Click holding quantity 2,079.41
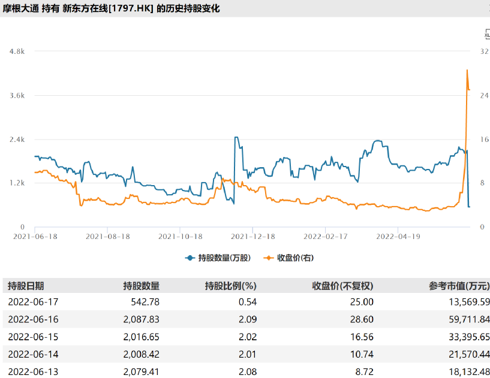The width and height of the screenshot is (490, 378). 142,372
